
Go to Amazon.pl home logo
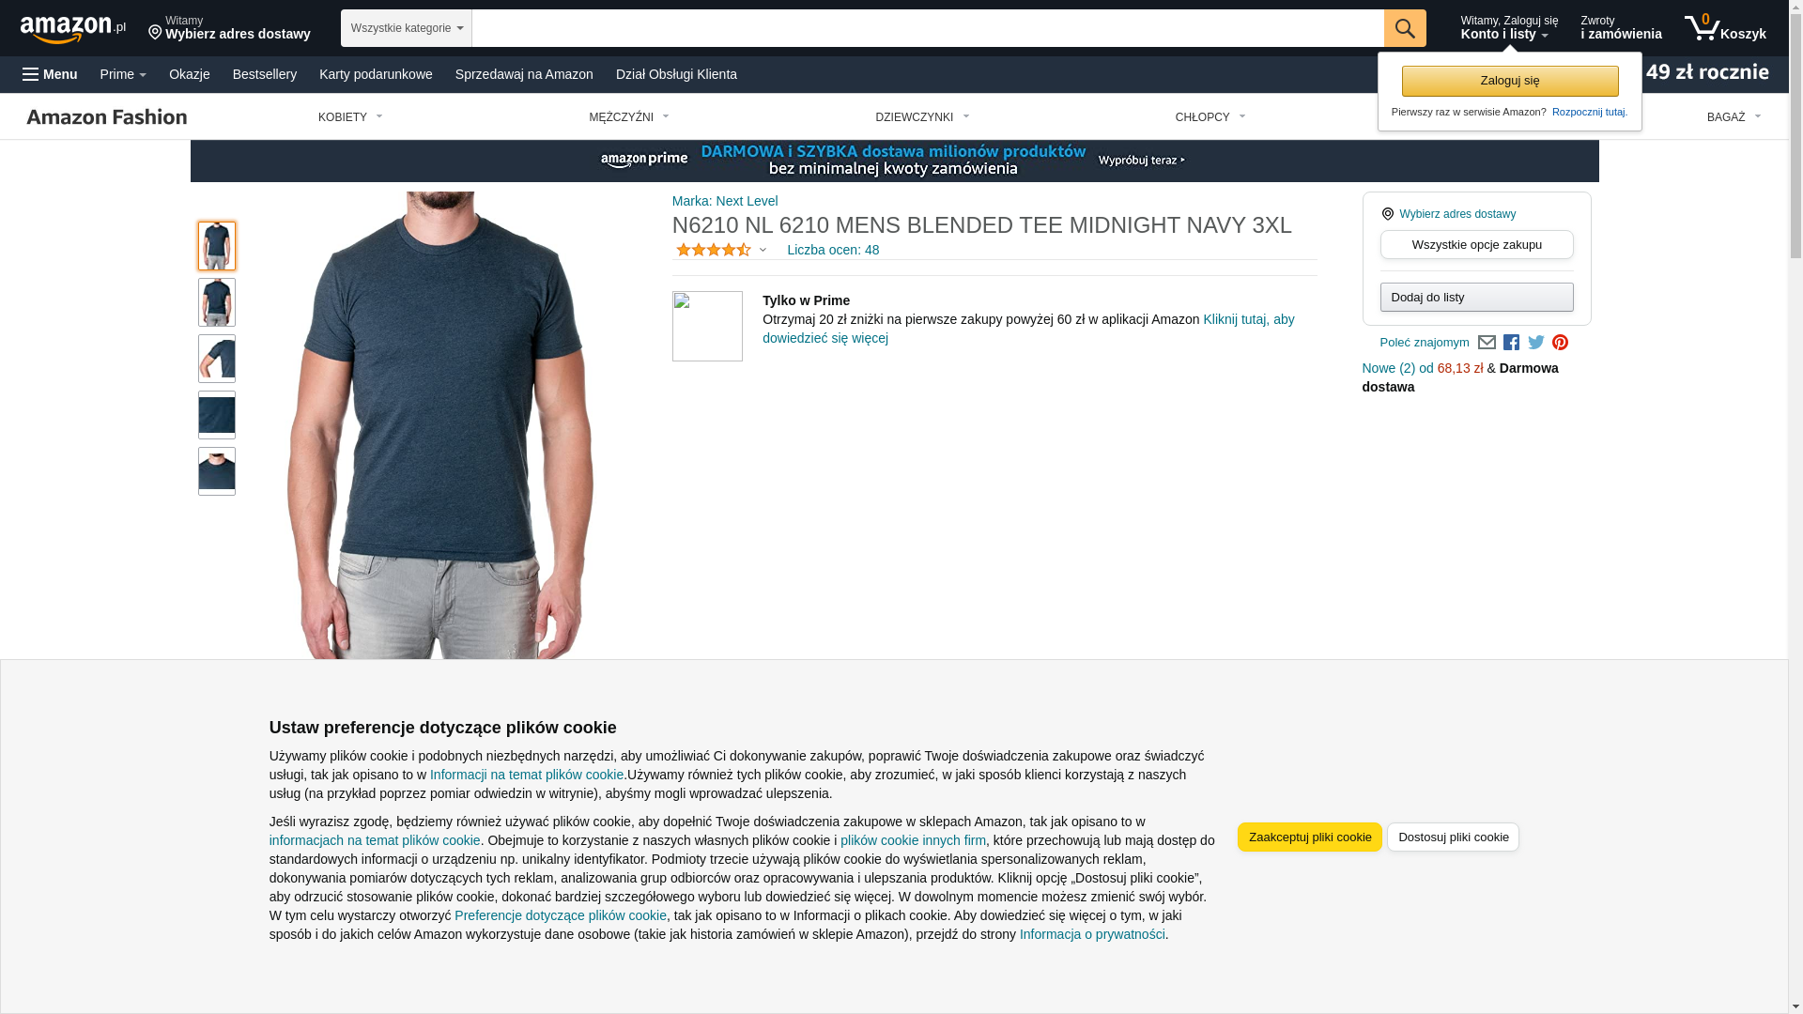(x=73, y=29)
